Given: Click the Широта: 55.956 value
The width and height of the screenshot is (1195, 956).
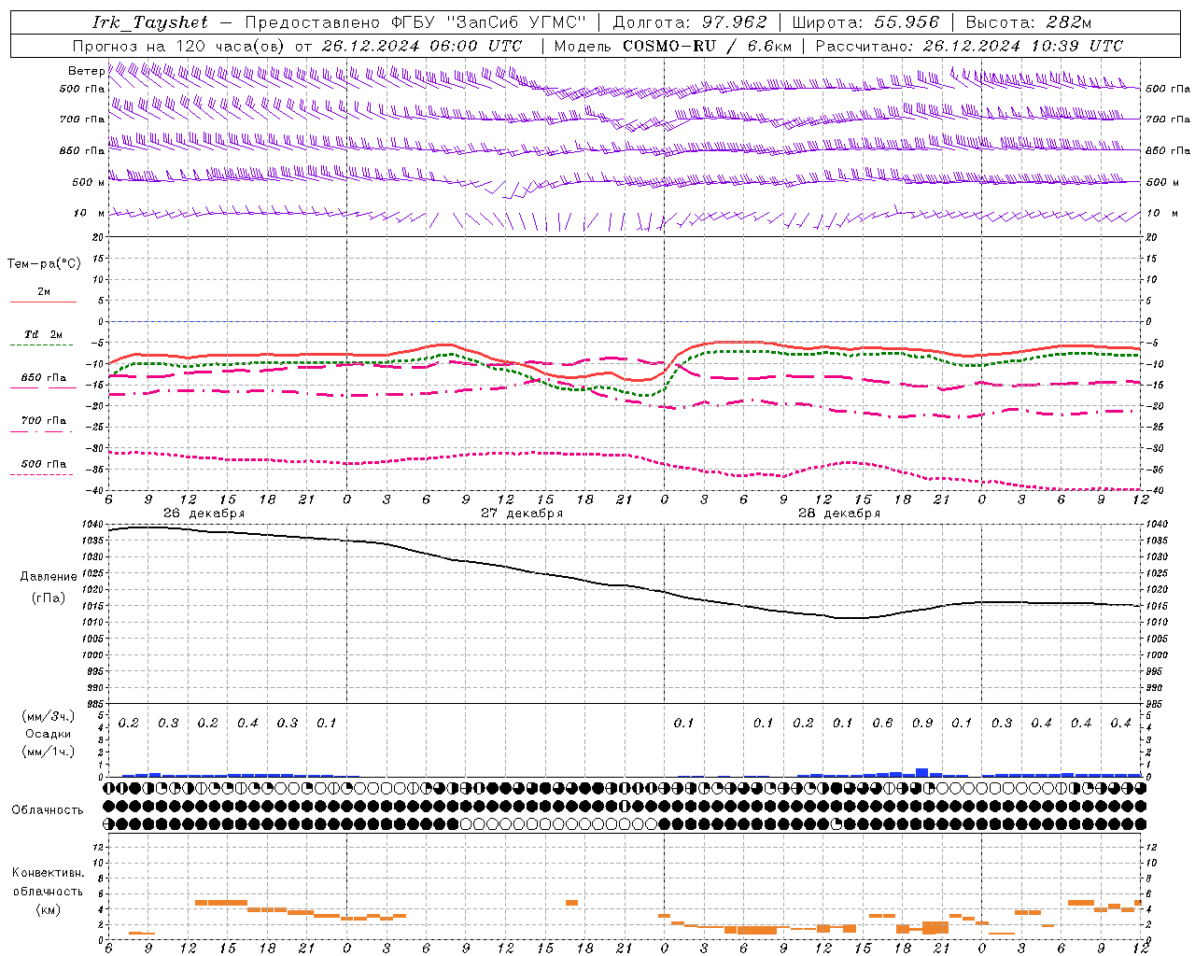Looking at the screenshot, I should [865, 22].
